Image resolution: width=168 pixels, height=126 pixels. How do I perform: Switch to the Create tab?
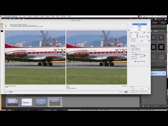click(154, 23)
